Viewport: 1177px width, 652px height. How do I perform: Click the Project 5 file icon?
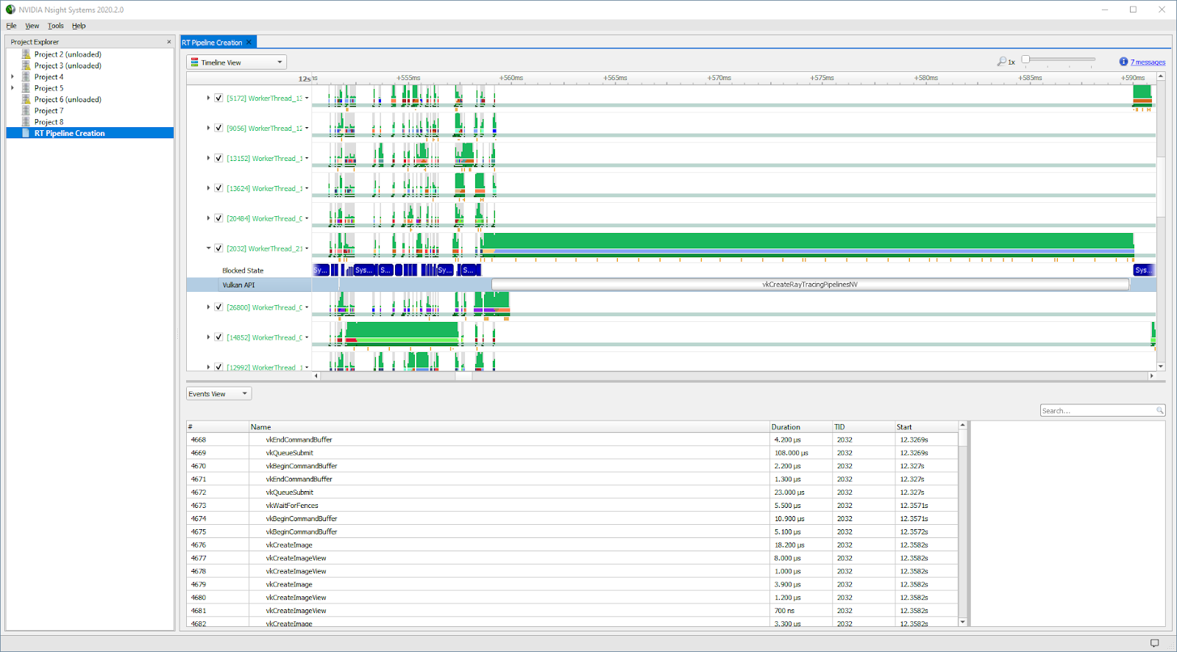coord(26,88)
